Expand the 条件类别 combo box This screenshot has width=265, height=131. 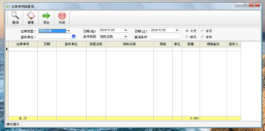126,37
